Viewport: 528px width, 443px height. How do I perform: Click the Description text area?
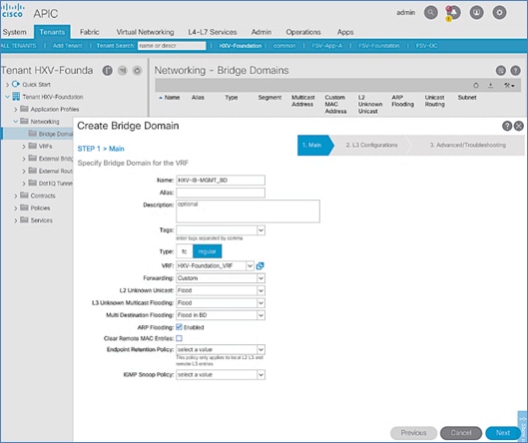coord(248,212)
